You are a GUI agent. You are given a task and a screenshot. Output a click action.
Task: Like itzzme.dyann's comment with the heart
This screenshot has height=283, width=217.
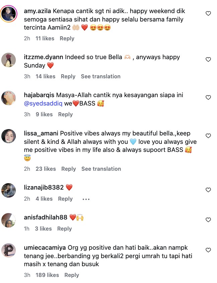tap(208, 59)
